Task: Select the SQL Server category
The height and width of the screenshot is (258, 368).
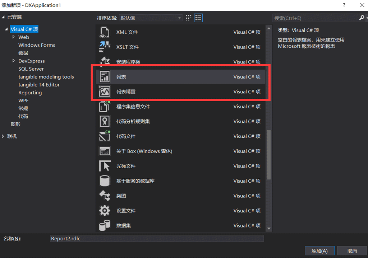Action: [x=31, y=69]
